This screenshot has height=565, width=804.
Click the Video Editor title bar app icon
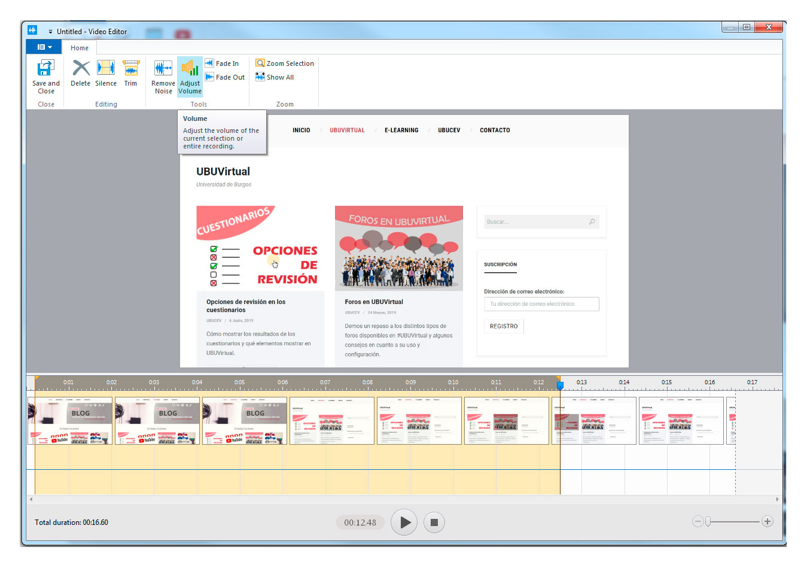pos(32,31)
